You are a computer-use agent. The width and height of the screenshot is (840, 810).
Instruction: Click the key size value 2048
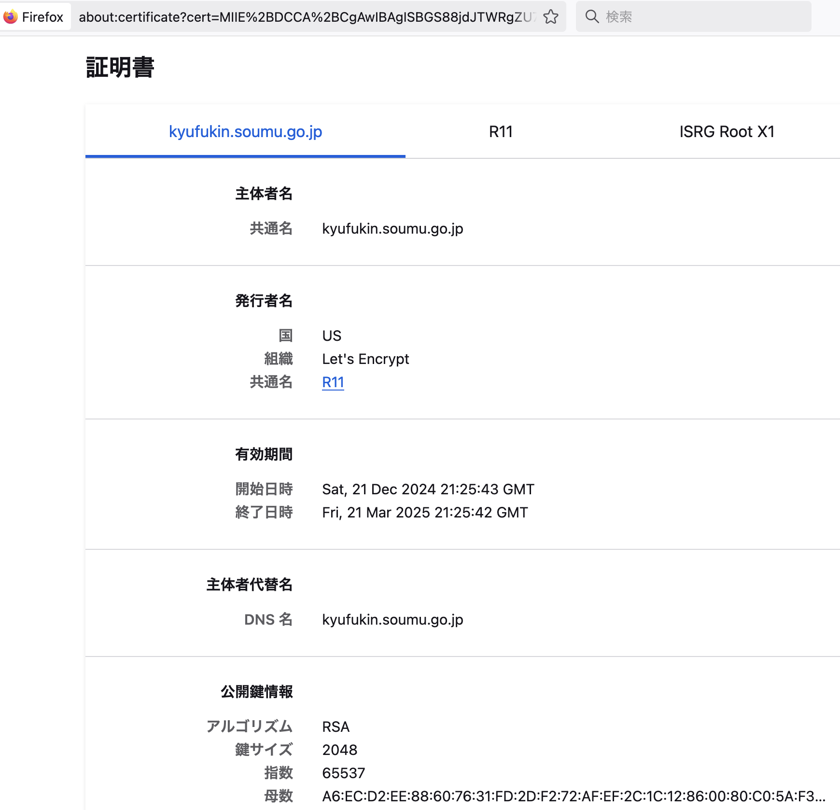click(339, 750)
